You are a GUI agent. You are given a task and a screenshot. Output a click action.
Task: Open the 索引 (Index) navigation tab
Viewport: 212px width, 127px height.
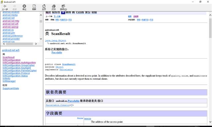click(x=87, y=13)
